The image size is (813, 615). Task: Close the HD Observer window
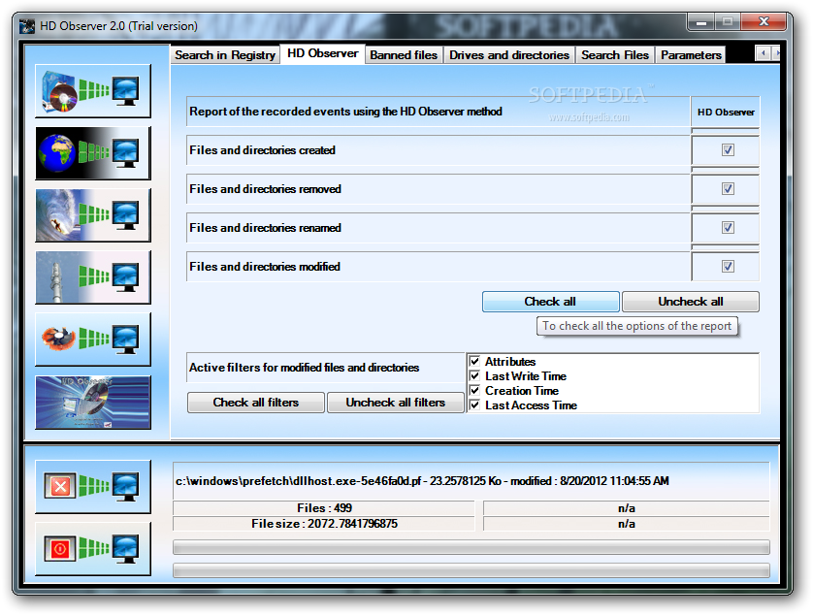tap(764, 22)
